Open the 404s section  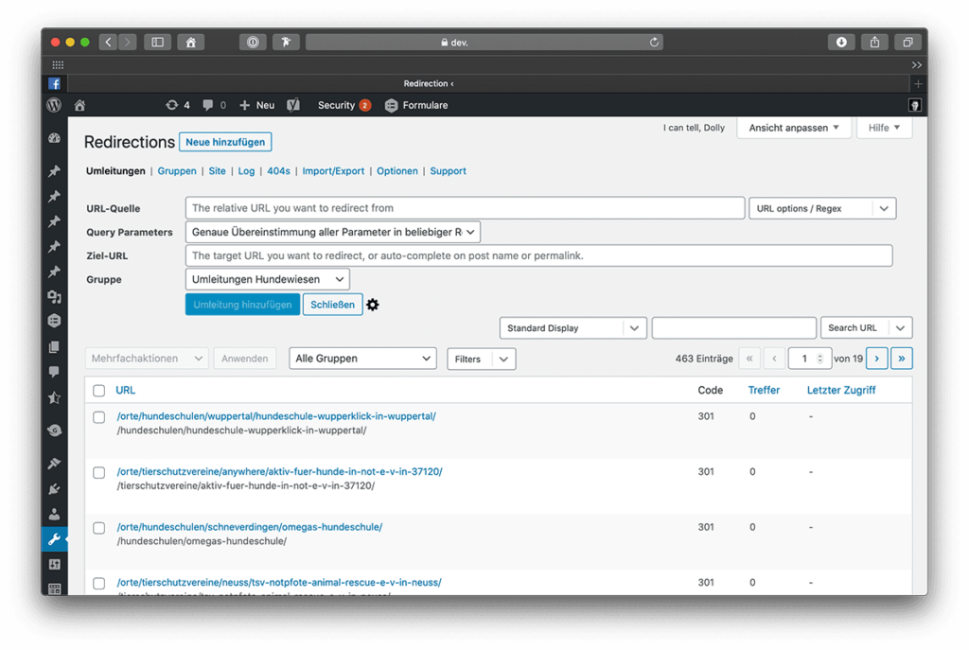pyautogui.click(x=278, y=171)
